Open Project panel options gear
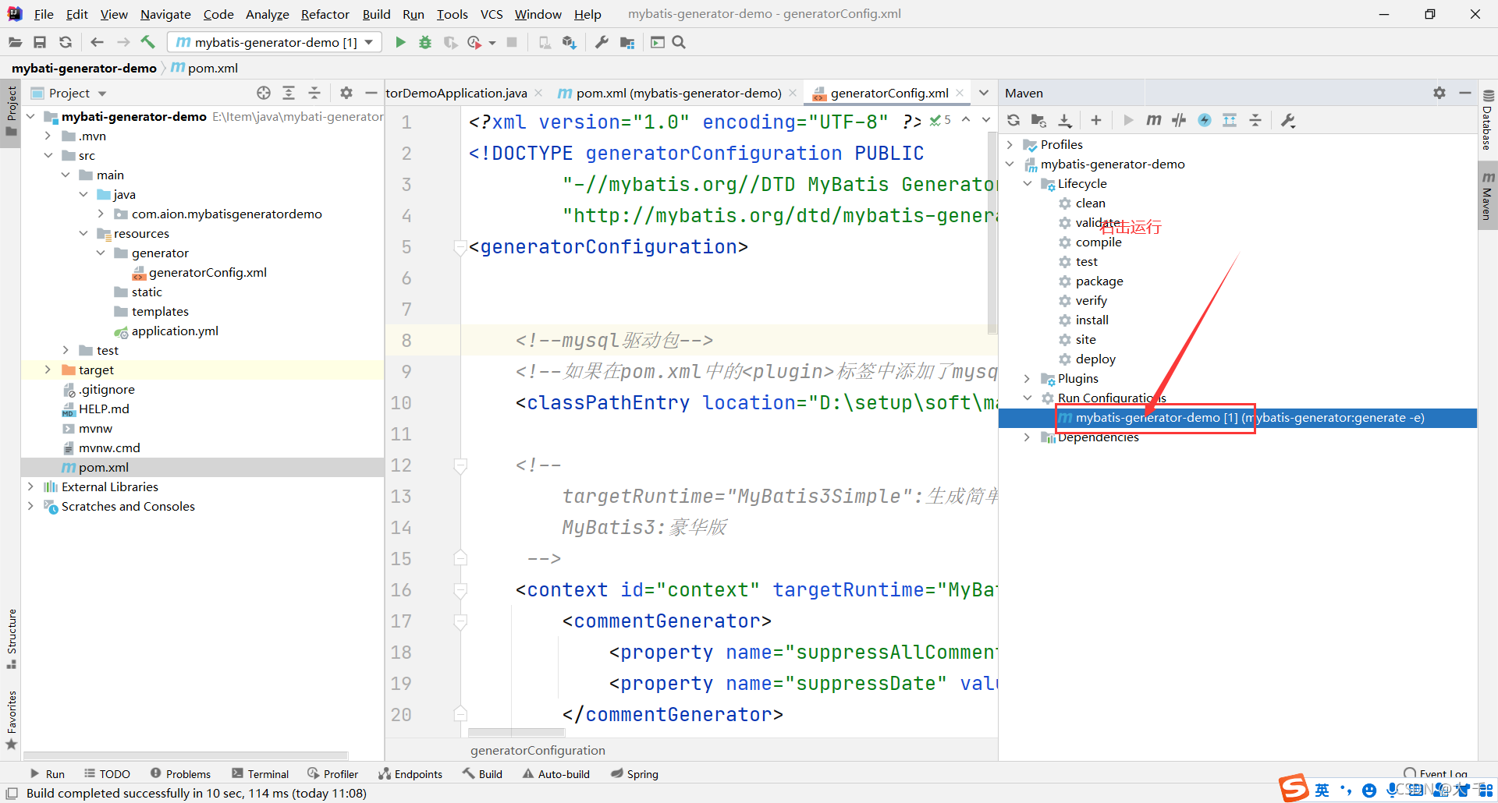Viewport: 1498px width, 803px height. 346,93
